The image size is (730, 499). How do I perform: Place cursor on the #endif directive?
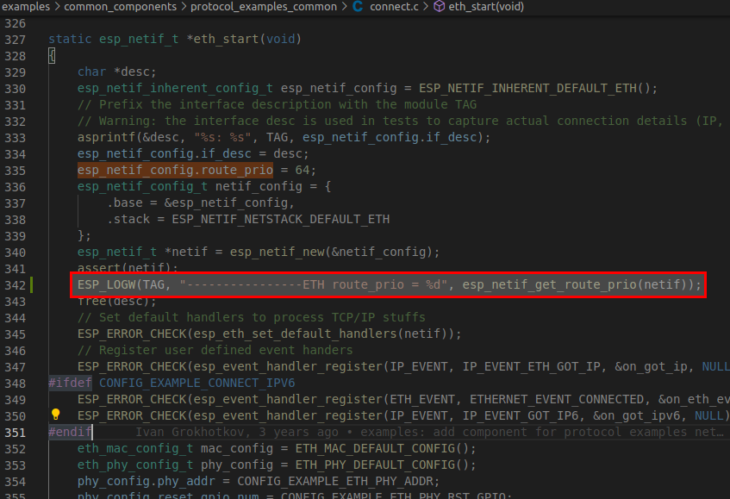click(x=69, y=432)
